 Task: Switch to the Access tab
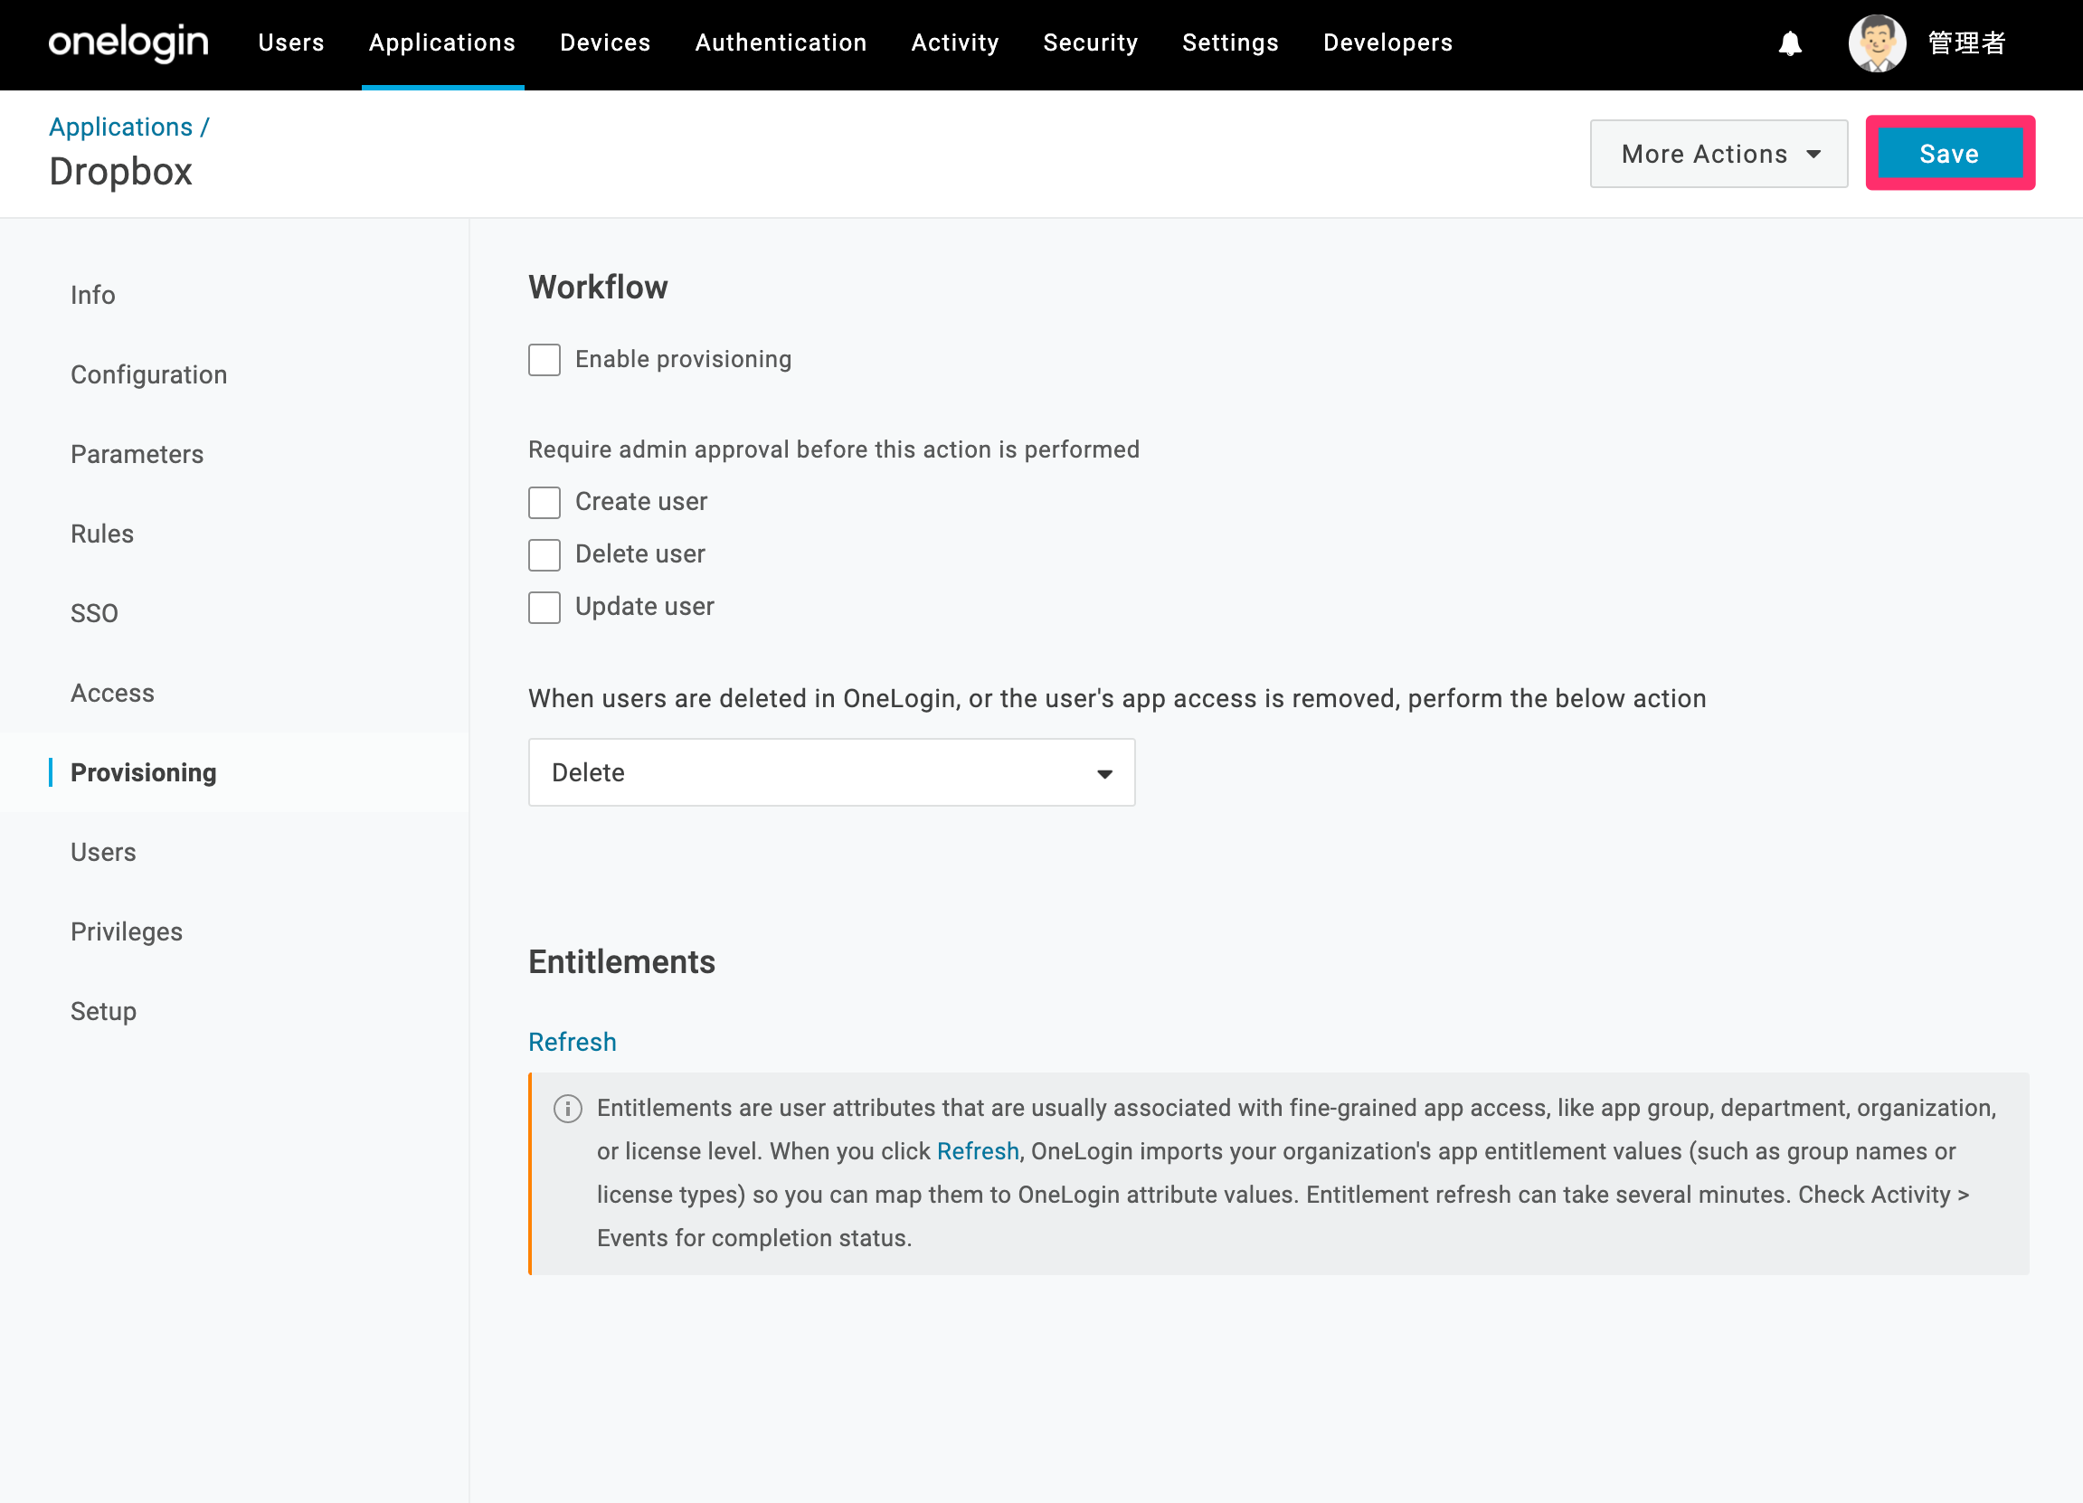[x=112, y=694]
